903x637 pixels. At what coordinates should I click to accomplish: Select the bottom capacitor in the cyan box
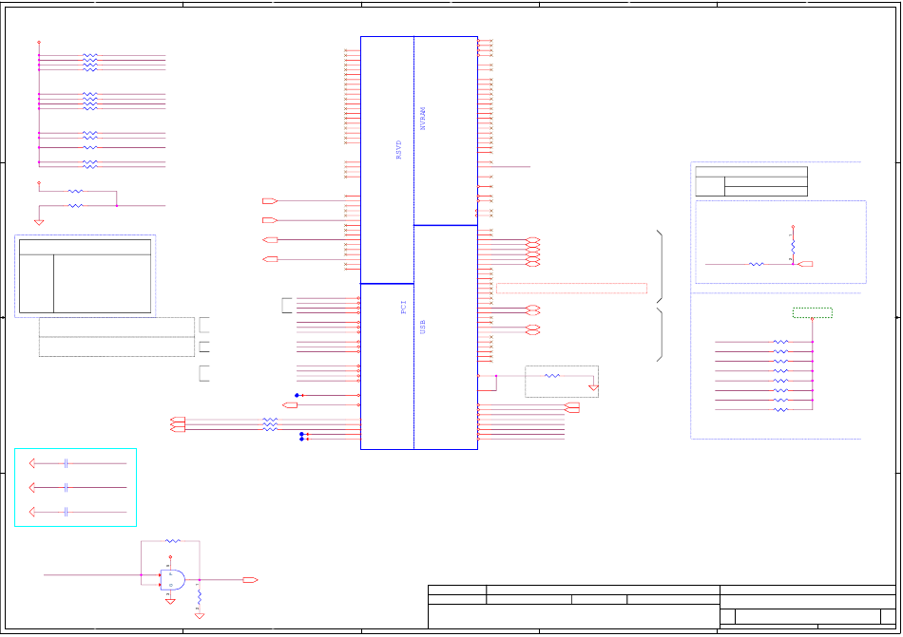pos(67,512)
